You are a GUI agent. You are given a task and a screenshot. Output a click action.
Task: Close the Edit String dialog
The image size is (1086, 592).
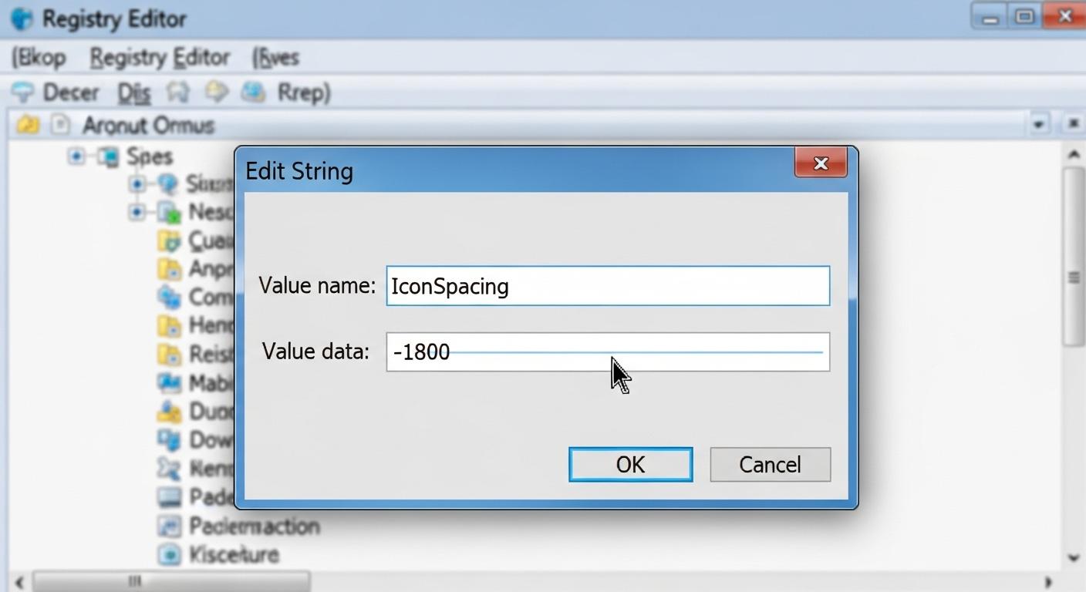coord(821,163)
